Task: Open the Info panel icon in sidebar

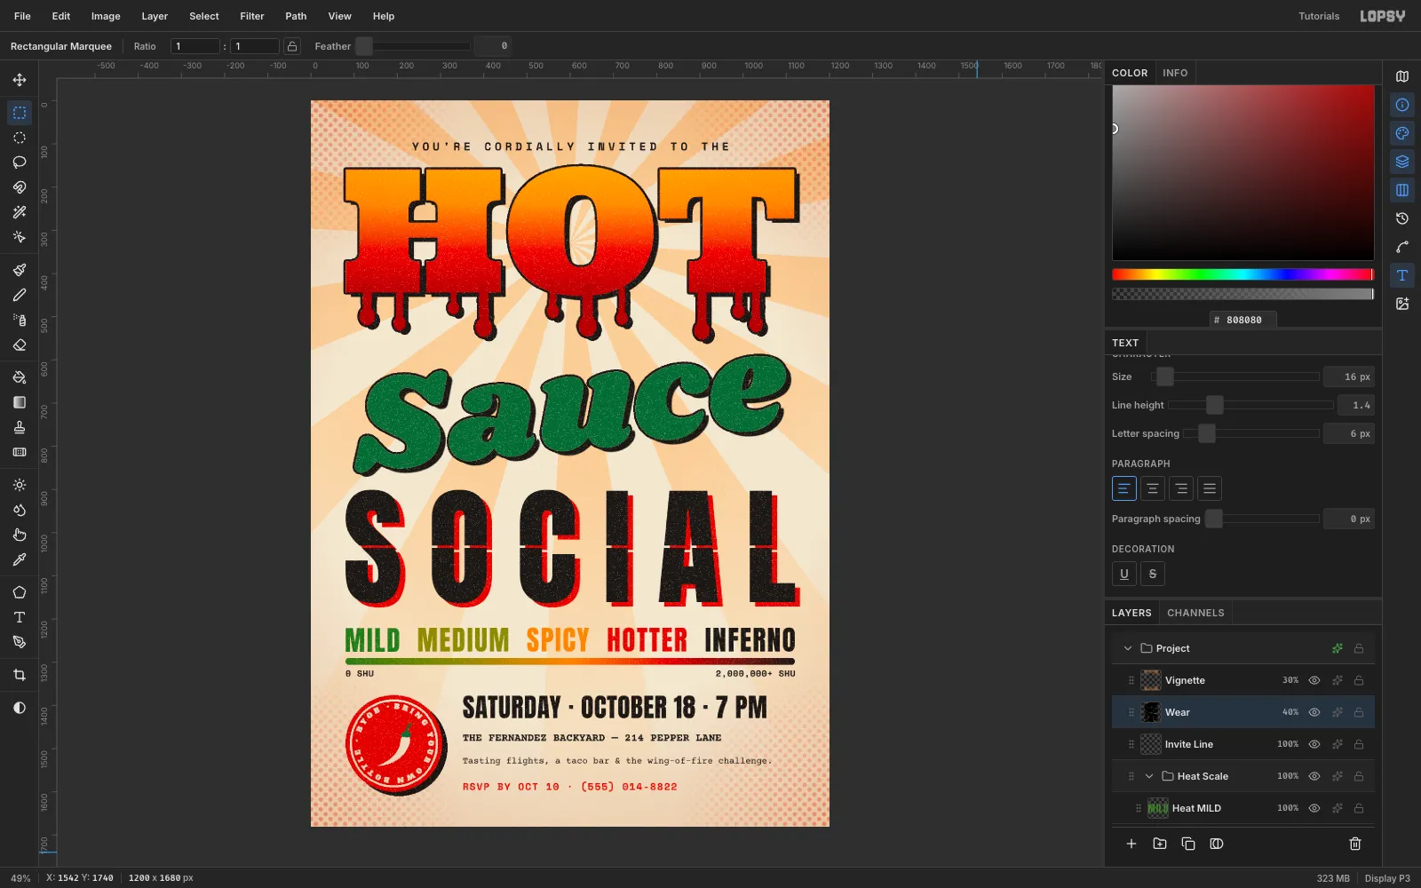Action: click(x=1402, y=105)
